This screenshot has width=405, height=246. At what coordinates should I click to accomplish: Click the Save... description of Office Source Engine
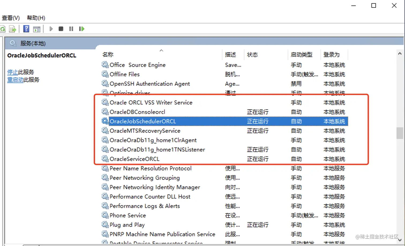coord(233,65)
